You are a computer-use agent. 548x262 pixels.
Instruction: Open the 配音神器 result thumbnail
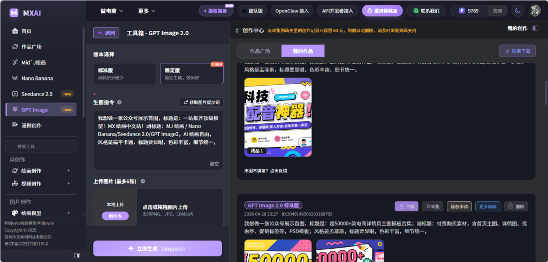coord(278,117)
